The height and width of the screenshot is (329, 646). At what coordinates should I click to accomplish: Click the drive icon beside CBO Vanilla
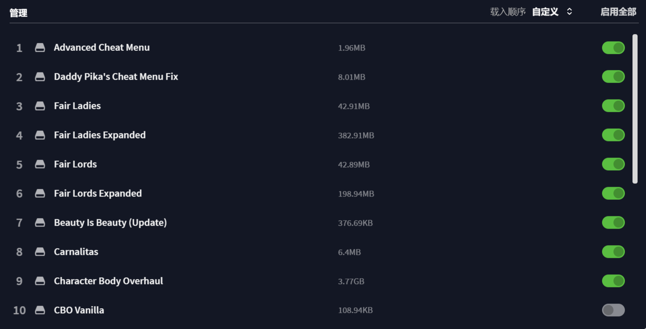click(40, 311)
